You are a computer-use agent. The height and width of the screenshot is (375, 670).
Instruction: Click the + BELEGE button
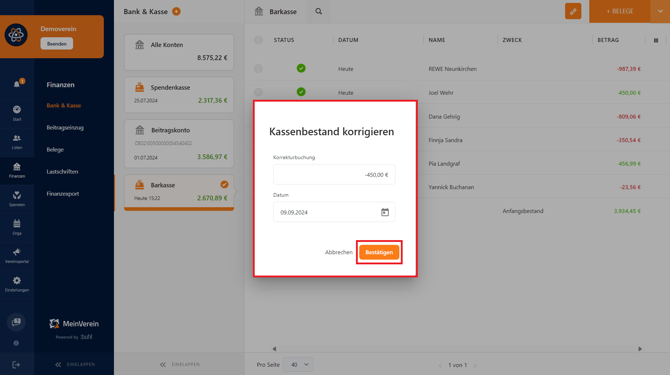(620, 11)
